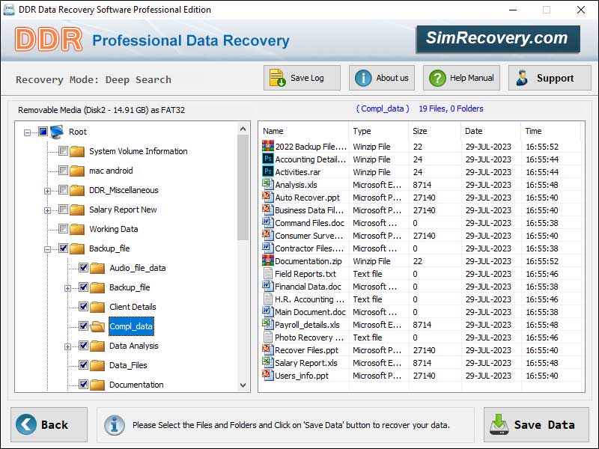Uncheck the Client Details checkbox
Image resolution: width=599 pixels, height=449 pixels.
84,307
